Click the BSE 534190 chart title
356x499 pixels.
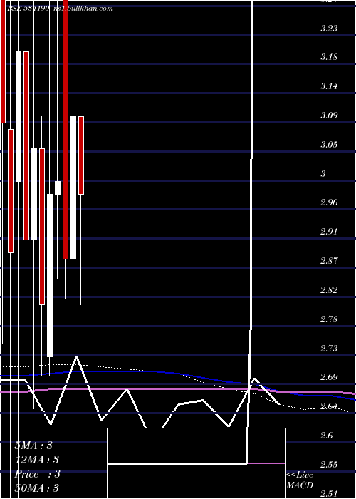coord(28,9)
